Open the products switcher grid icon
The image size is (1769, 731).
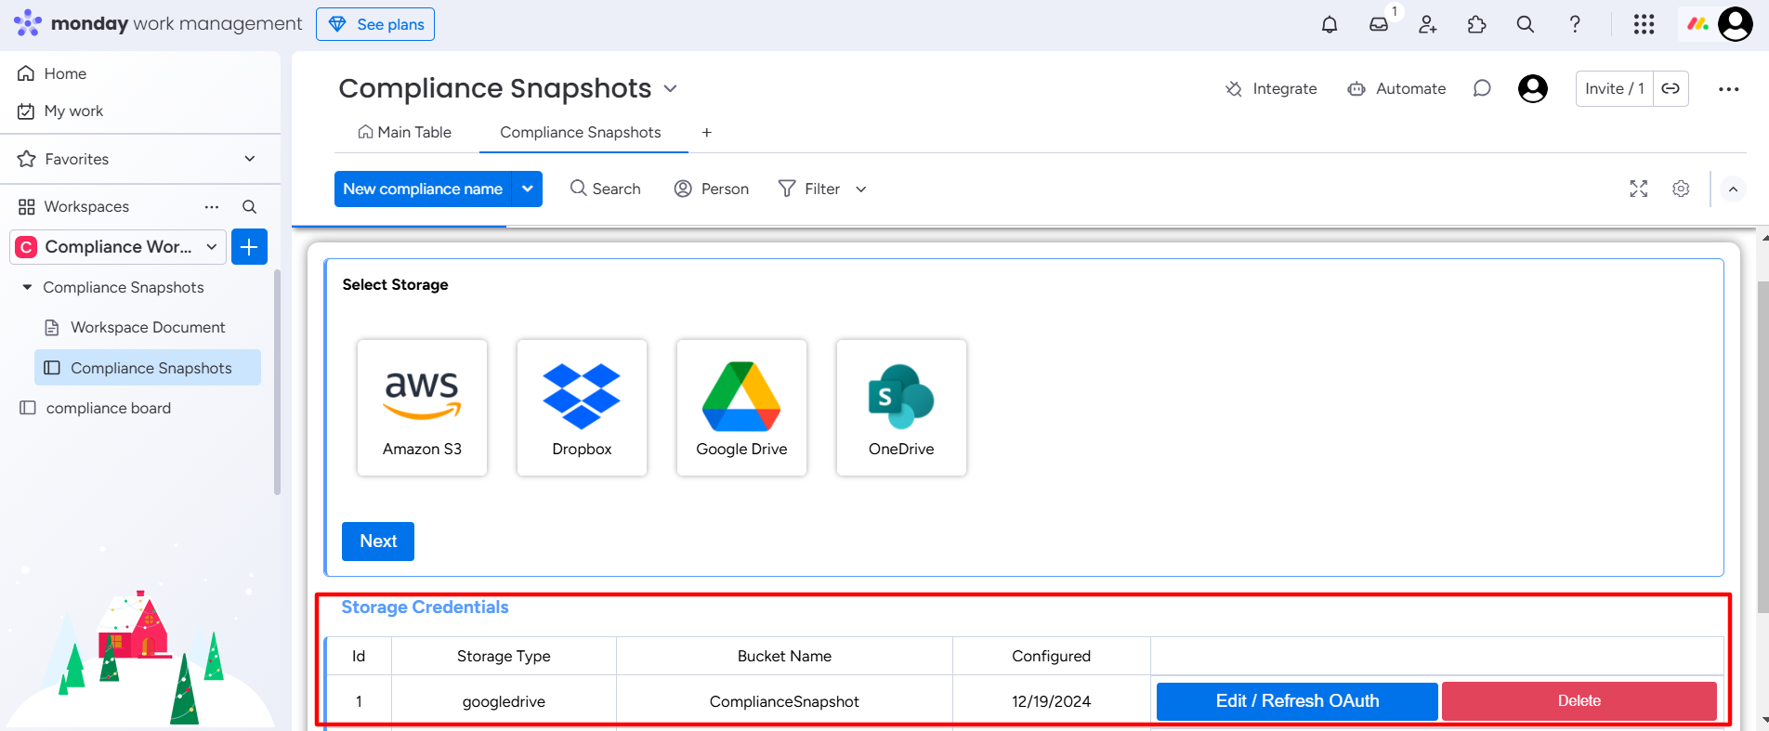(1644, 24)
